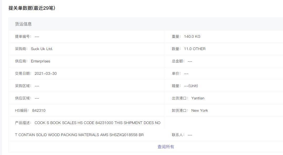
Task: Click the weight value 140.0 KG
Action: (x=192, y=37)
